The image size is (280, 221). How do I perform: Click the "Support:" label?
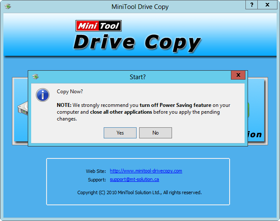pos(97,180)
